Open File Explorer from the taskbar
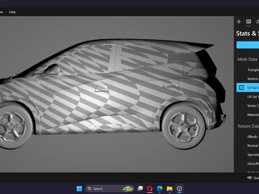This screenshot has height=194, width=259. tap(169, 189)
